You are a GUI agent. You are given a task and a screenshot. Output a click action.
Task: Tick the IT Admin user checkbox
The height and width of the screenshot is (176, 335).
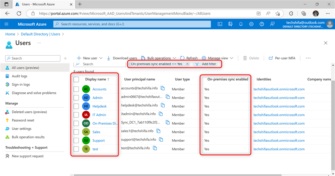pyautogui.click(x=76, y=115)
